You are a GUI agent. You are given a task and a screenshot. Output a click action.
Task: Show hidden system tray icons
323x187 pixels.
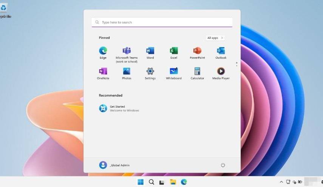[x=281, y=182]
